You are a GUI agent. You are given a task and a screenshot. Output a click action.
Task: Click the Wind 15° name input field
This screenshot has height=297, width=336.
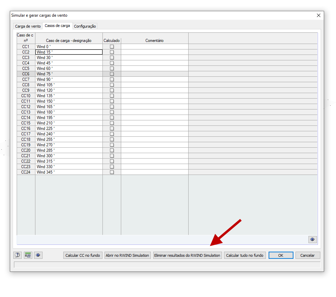[68, 52]
